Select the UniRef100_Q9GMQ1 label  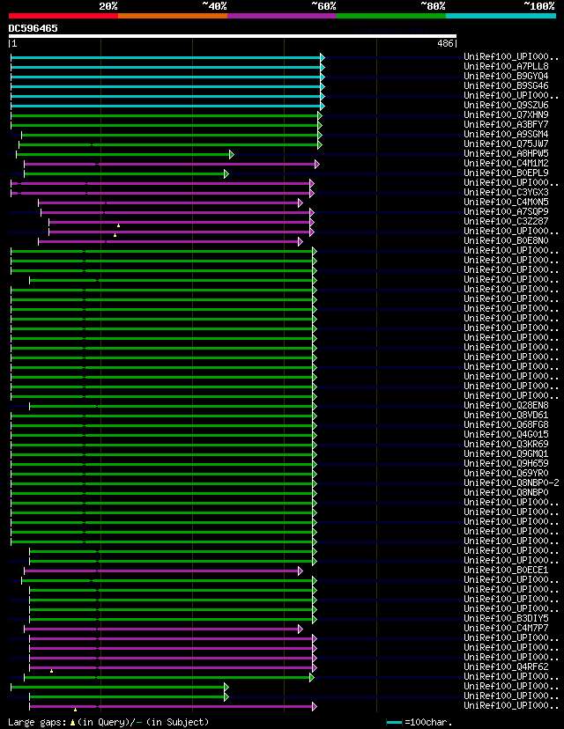506,453
